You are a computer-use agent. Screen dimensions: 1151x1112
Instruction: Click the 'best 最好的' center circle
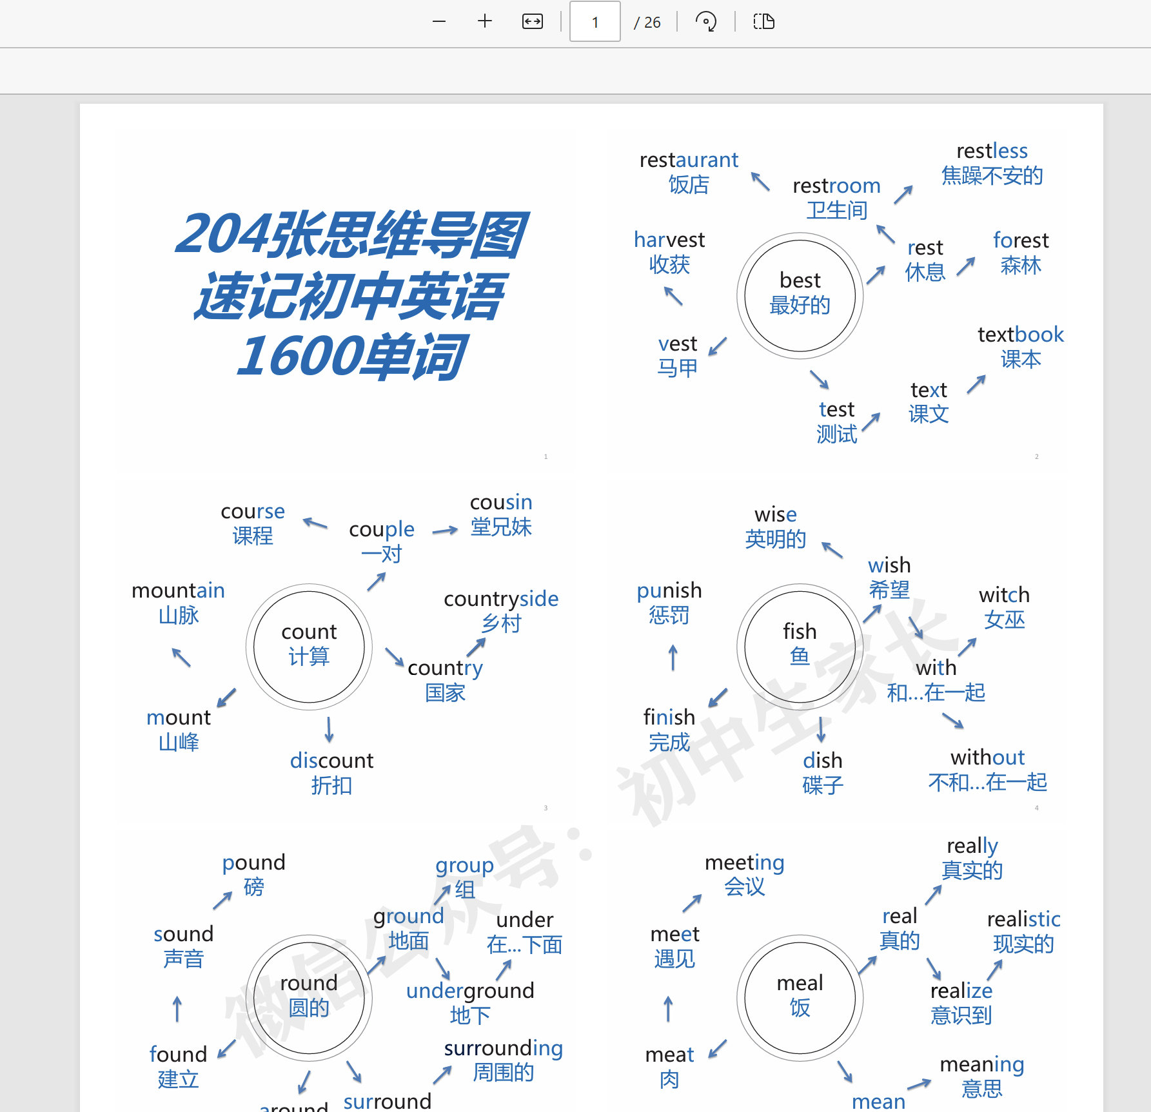800,296
